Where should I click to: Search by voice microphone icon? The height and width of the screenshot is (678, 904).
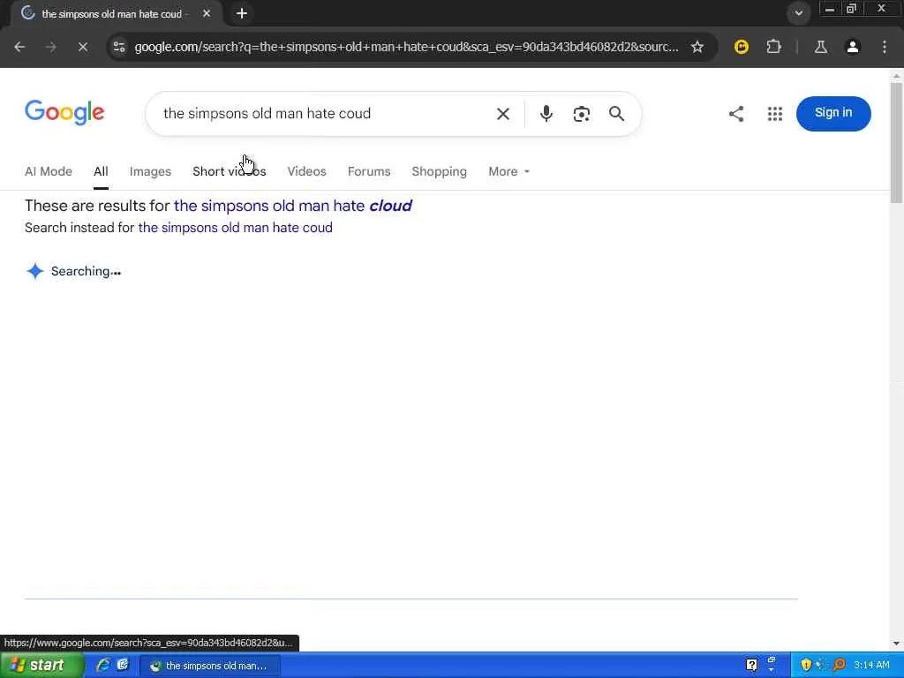pos(546,114)
